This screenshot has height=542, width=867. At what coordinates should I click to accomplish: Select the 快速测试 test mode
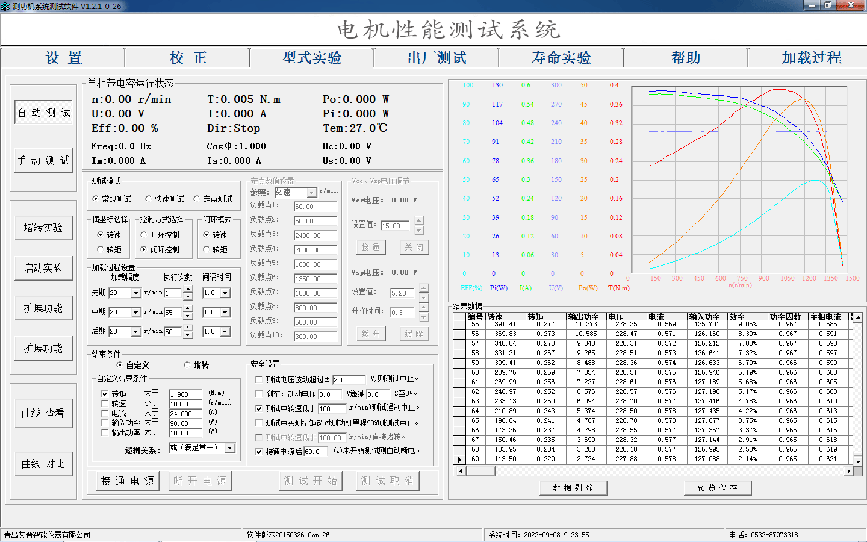[x=147, y=199]
